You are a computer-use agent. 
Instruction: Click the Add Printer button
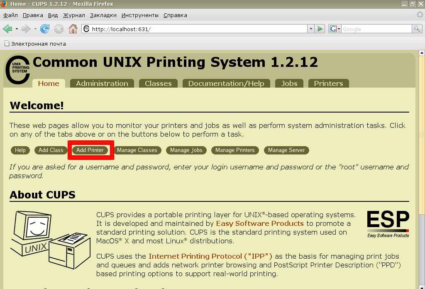(90, 150)
